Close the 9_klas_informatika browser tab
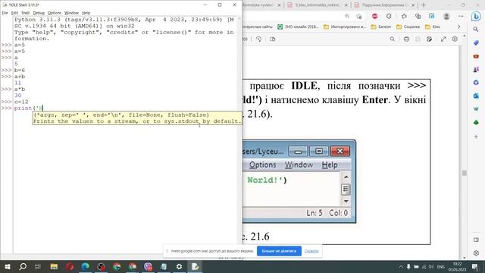The image size is (485, 273). [346, 5]
